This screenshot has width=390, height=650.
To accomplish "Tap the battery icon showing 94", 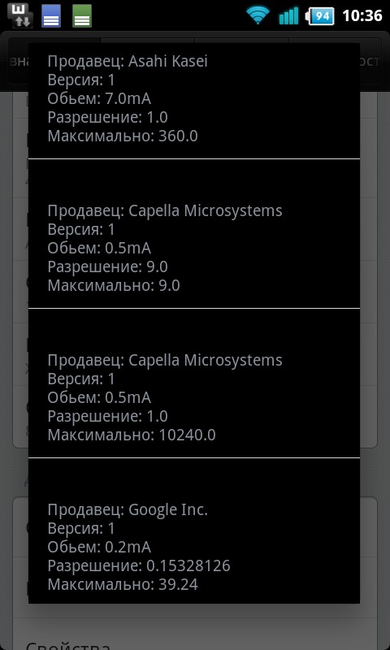I will click(319, 16).
